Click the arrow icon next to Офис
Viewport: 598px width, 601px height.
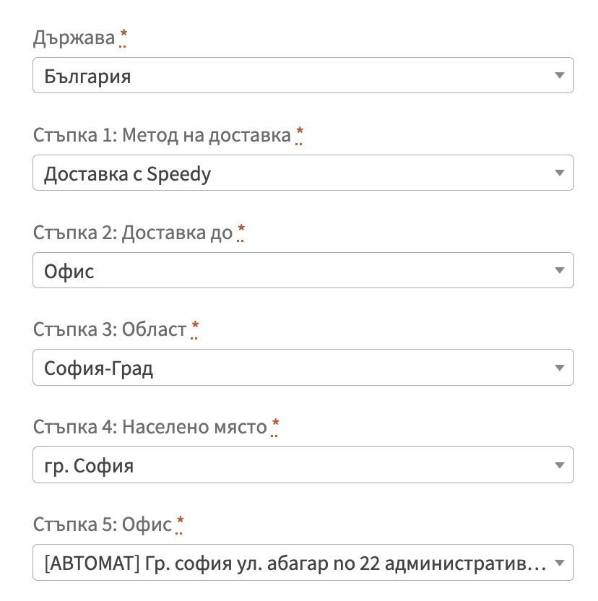click(x=560, y=270)
